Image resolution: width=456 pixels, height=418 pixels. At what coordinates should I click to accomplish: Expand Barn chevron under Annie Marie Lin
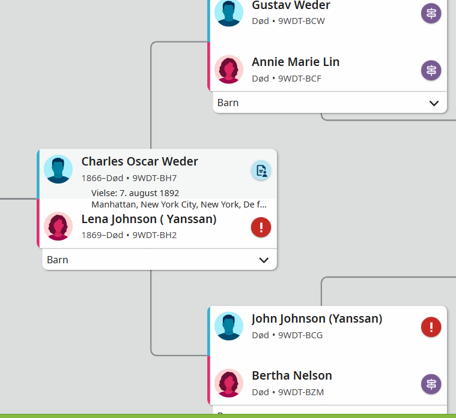434,103
